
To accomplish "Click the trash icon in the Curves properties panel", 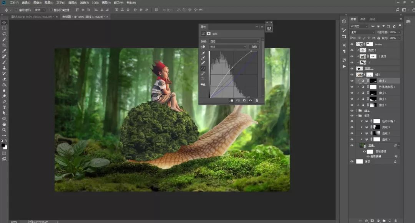I will [256, 100].
